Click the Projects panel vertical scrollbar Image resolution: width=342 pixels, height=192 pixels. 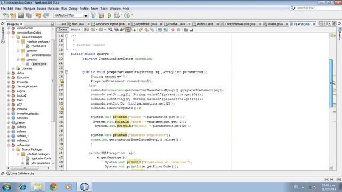tap(53, 81)
